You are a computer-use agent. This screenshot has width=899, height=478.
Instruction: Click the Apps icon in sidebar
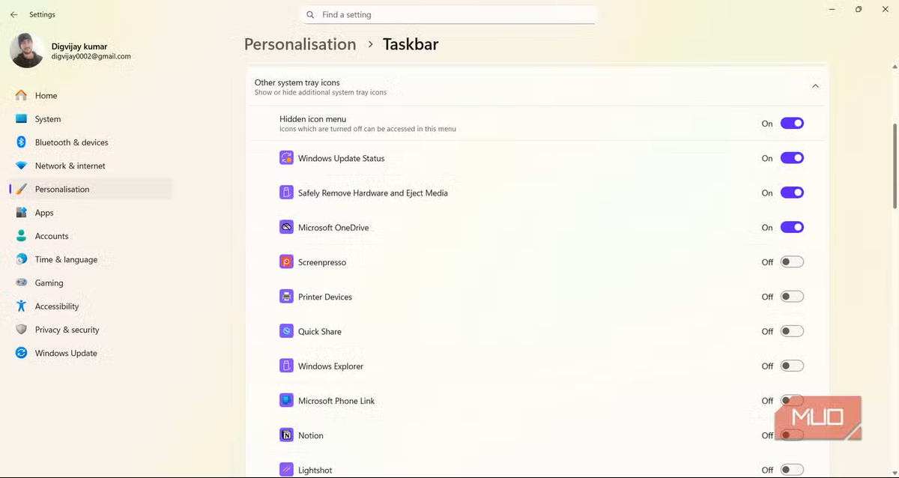21,213
